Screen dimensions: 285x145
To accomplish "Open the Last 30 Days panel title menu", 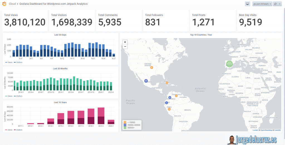I will coord(60,35).
